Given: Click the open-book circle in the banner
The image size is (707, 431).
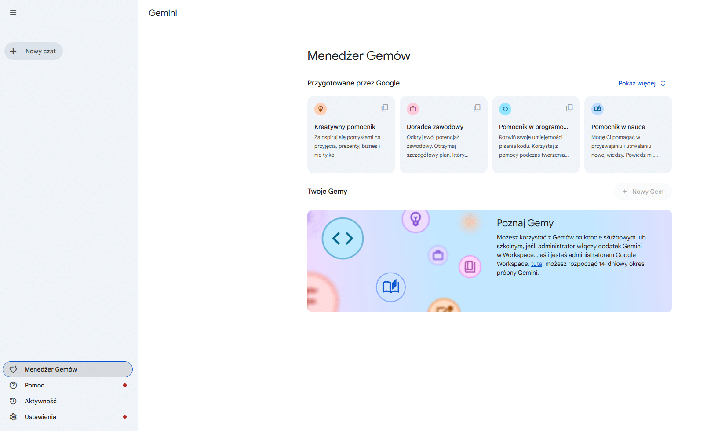Looking at the screenshot, I should [391, 287].
